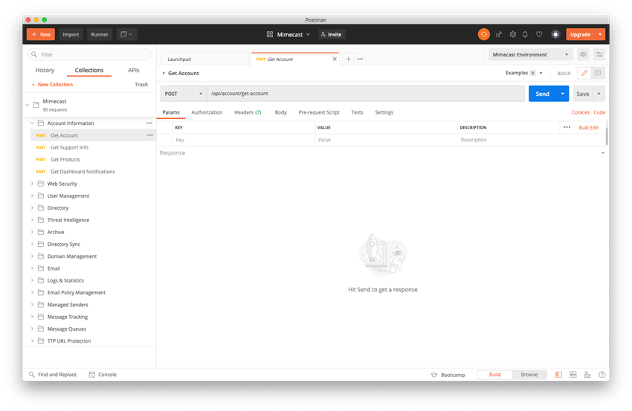632x411 pixels.
Task: Collapse the Account Information folder
Action: pos(32,123)
